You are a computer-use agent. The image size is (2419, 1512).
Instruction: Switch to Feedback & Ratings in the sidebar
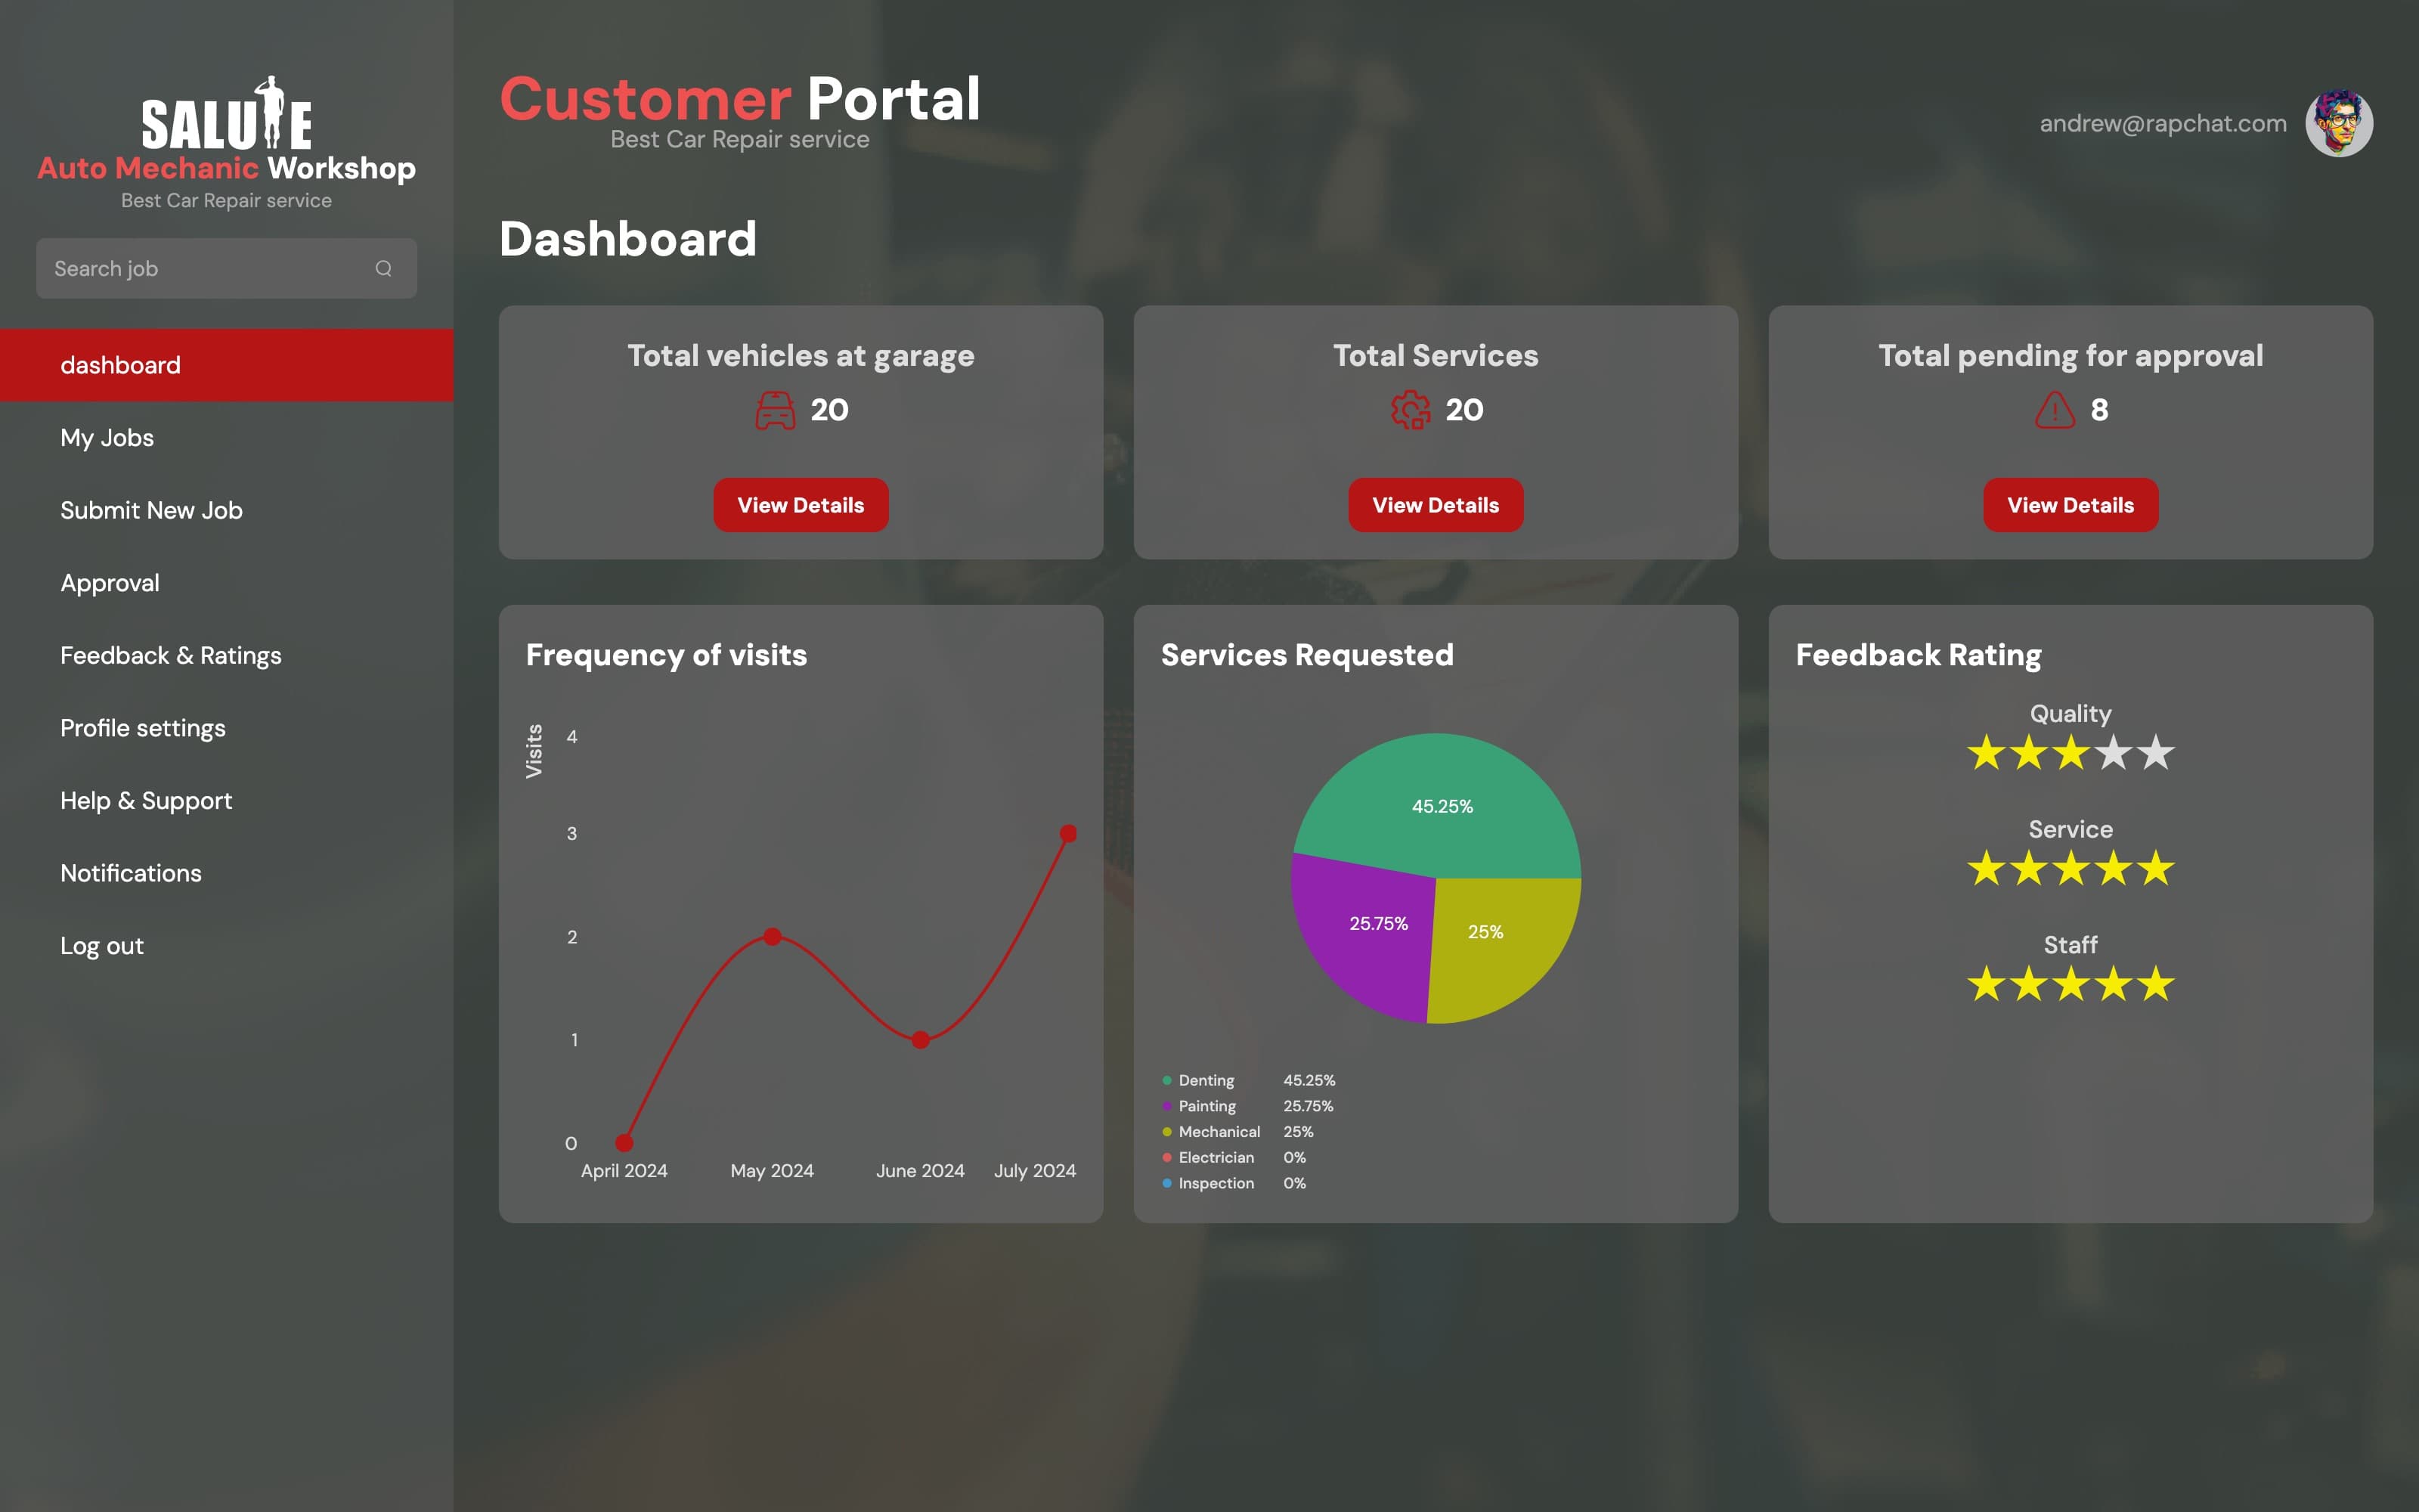pyautogui.click(x=171, y=655)
